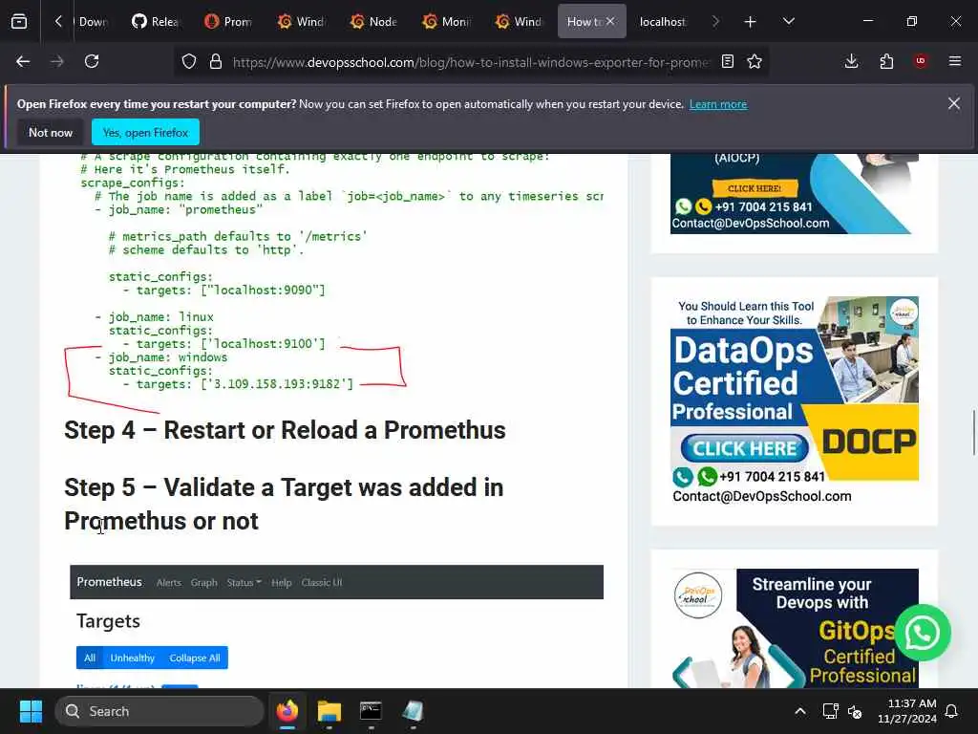Switch to the Down tab
Image resolution: width=978 pixels, height=734 pixels.
(x=93, y=22)
